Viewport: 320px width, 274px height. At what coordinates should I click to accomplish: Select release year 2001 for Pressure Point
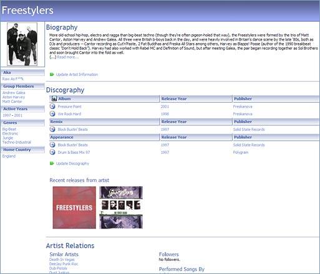point(165,106)
